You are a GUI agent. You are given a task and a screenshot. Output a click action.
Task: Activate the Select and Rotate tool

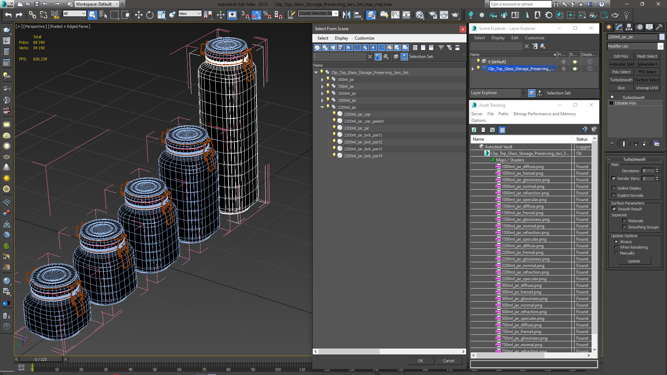point(150,15)
